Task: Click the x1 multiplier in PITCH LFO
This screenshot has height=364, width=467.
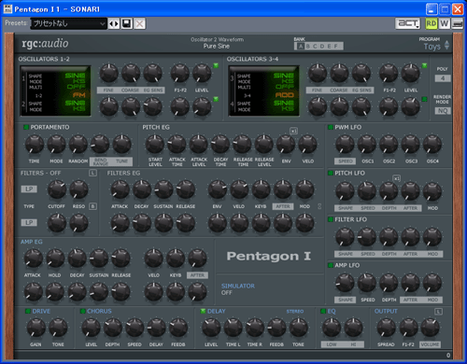Action: point(396,178)
